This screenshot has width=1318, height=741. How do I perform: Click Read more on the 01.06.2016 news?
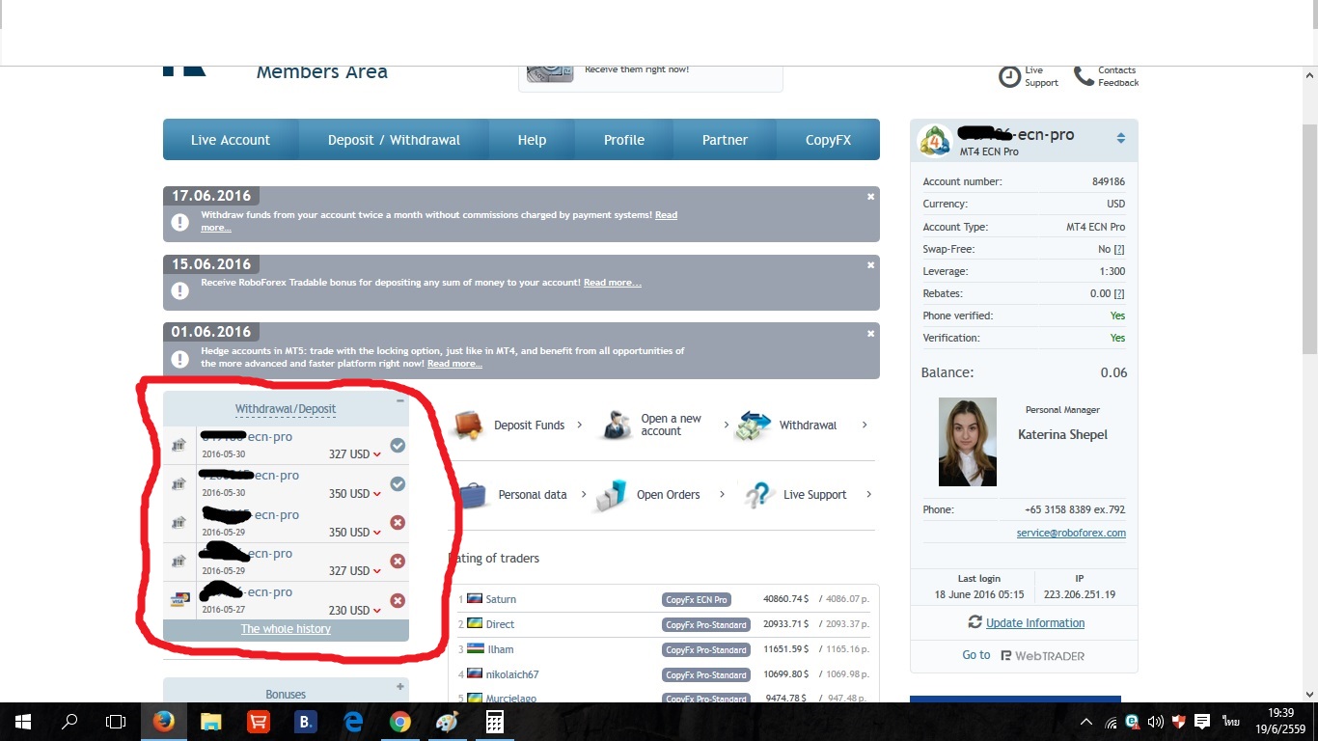pos(454,364)
